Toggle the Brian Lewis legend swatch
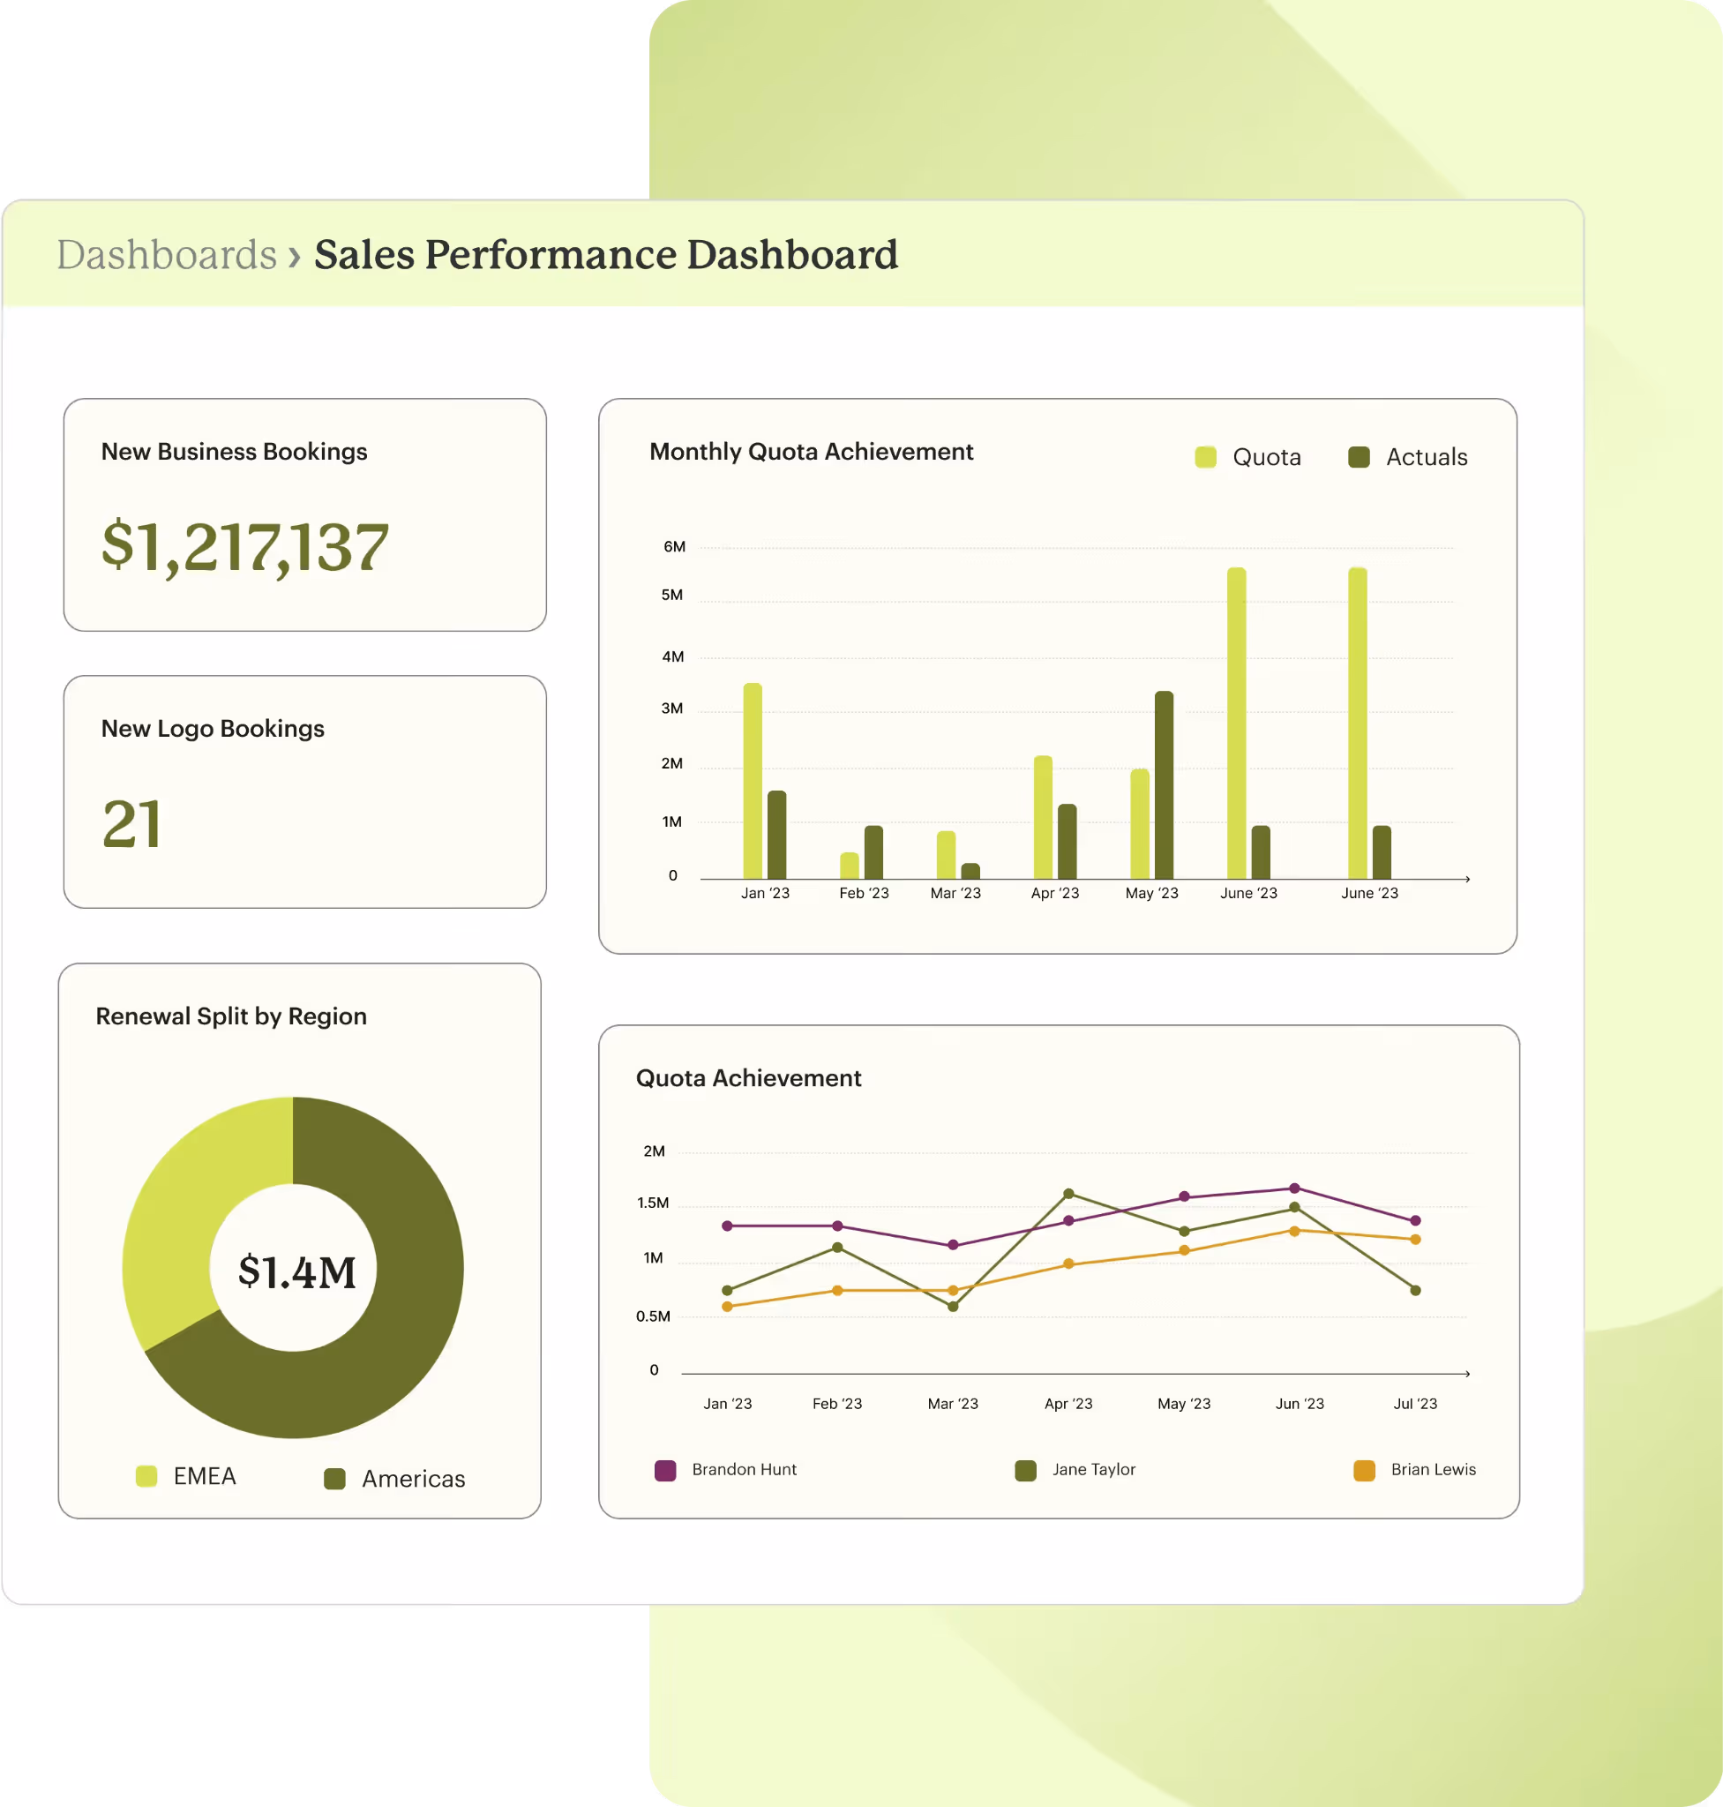The width and height of the screenshot is (1723, 1807). coord(1364,1470)
